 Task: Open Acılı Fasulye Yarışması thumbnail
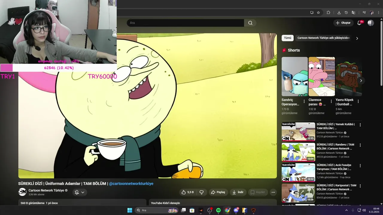[298, 172]
